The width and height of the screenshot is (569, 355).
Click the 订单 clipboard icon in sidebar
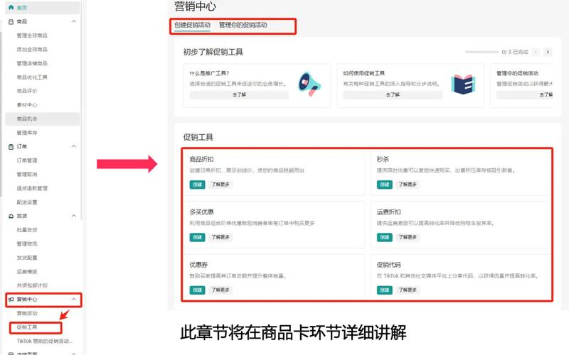click(x=11, y=147)
